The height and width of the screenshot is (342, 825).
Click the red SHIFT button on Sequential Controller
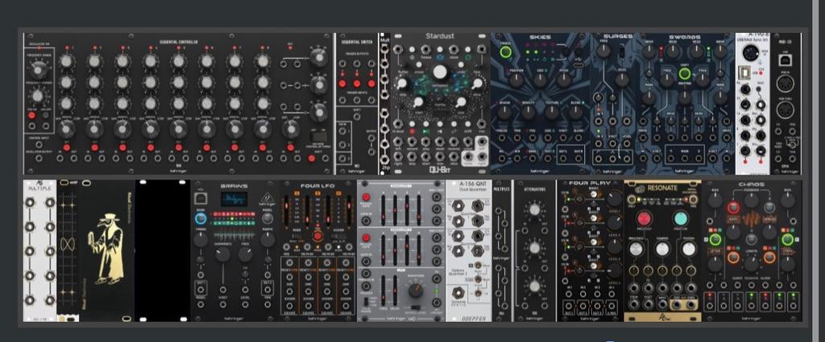(x=311, y=159)
